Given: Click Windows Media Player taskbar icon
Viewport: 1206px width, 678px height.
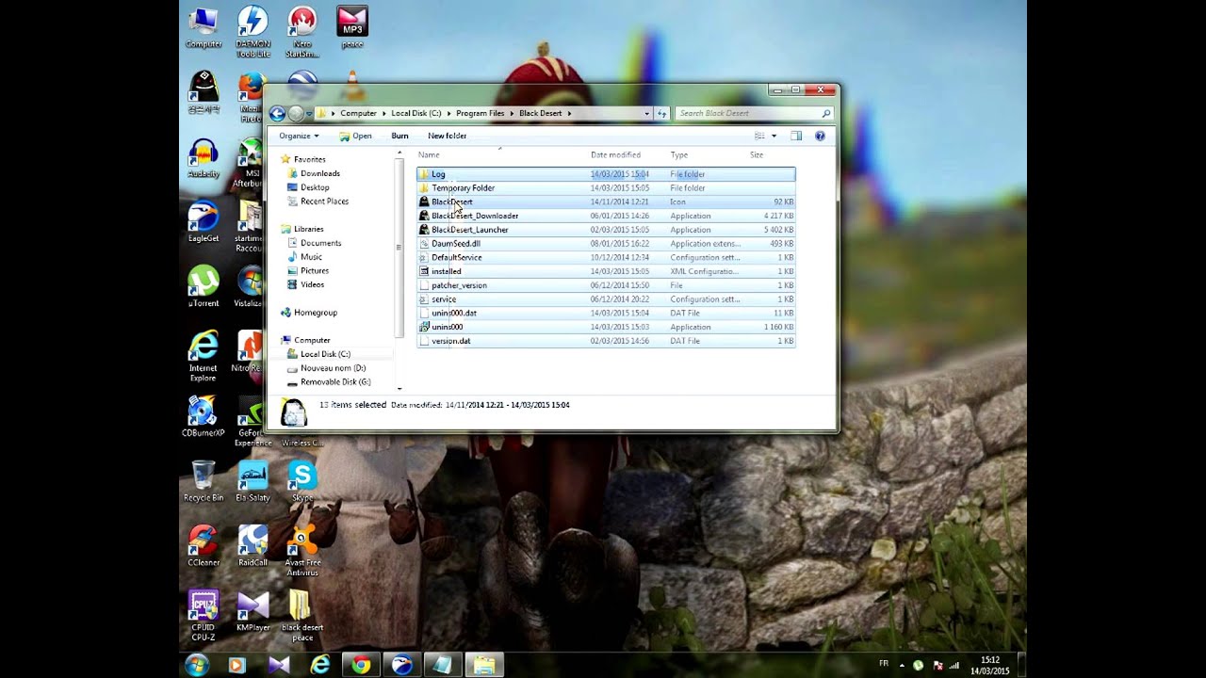Looking at the screenshot, I should click(236, 665).
